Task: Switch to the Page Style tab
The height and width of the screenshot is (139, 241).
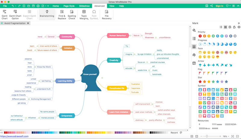Action: coord(69,6)
